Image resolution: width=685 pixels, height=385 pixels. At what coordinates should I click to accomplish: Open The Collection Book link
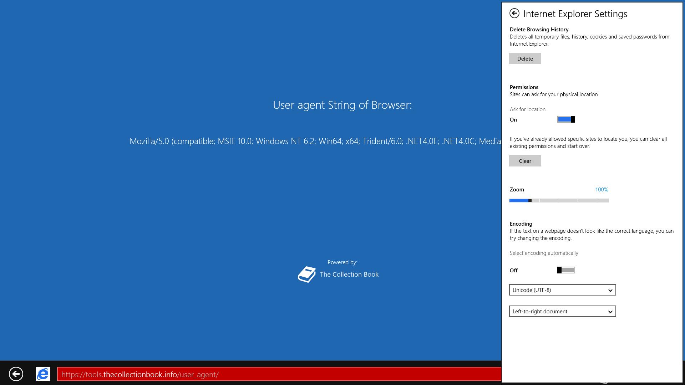pos(349,274)
